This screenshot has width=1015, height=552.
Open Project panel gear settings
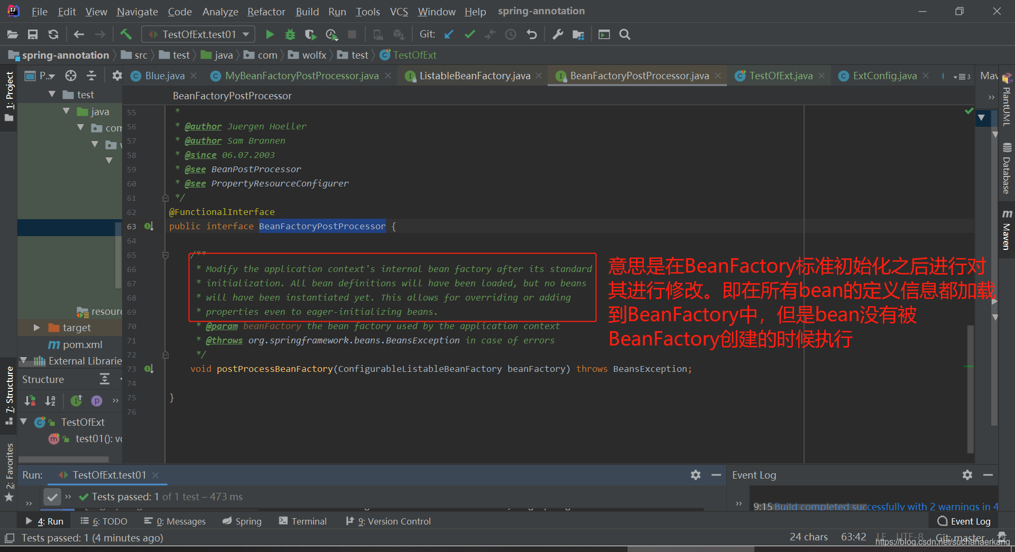(117, 76)
